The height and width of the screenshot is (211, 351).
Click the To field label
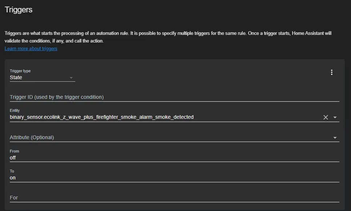point(12,171)
